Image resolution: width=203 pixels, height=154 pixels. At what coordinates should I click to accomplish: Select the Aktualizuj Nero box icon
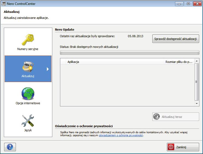28,66
